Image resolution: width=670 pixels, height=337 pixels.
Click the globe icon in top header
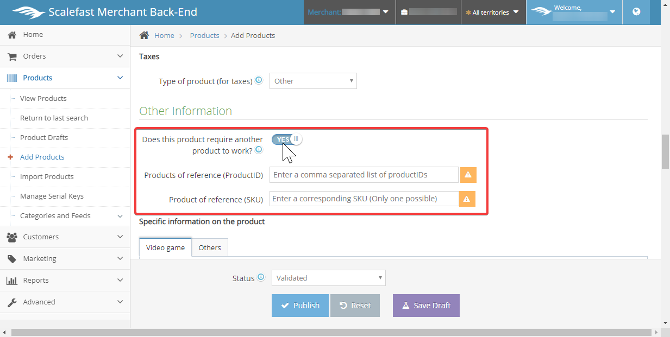636,12
